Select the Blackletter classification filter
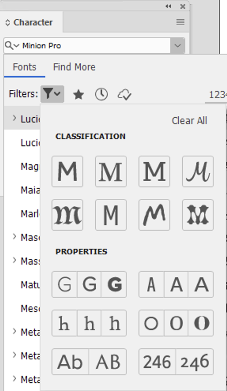The height and width of the screenshot is (391, 227). point(67,215)
